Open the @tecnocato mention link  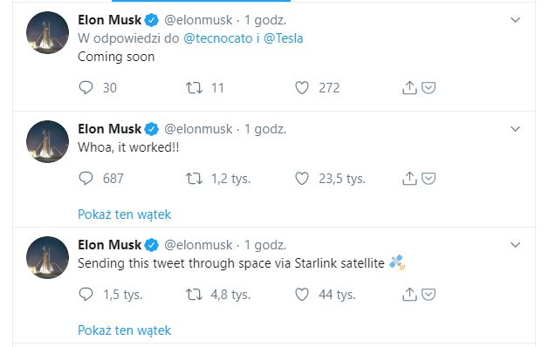[x=218, y=38]
